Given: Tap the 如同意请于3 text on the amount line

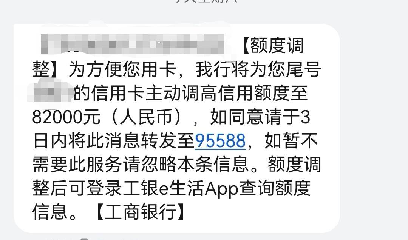Looking at the screenshot, I should (x=260, y=117).
